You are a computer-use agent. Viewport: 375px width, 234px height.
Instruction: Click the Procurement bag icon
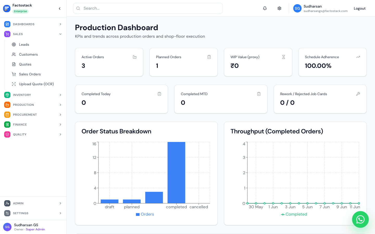(7, 115)
